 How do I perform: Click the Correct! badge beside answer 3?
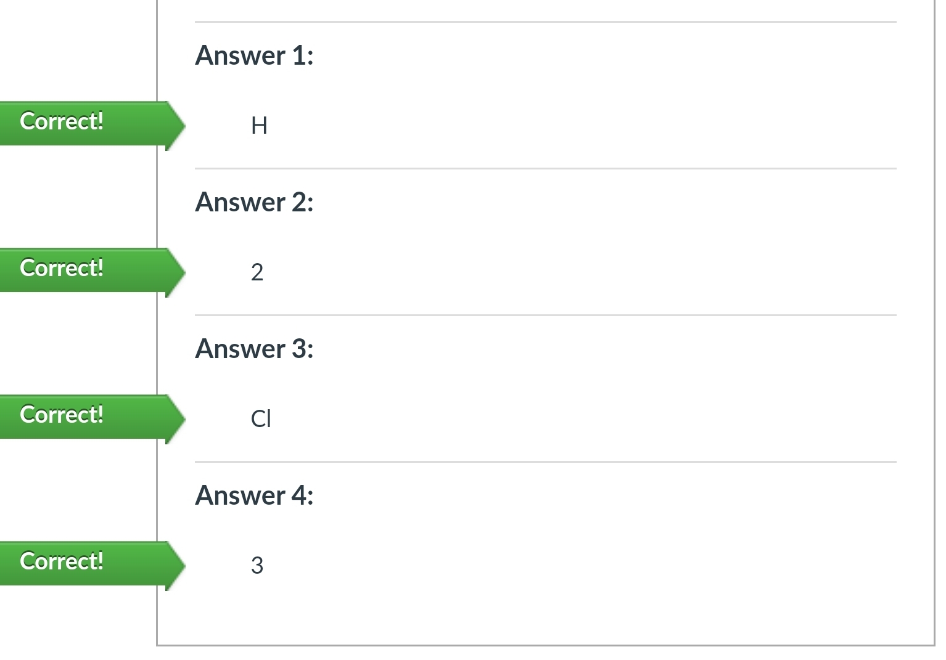tap(62, 562)
